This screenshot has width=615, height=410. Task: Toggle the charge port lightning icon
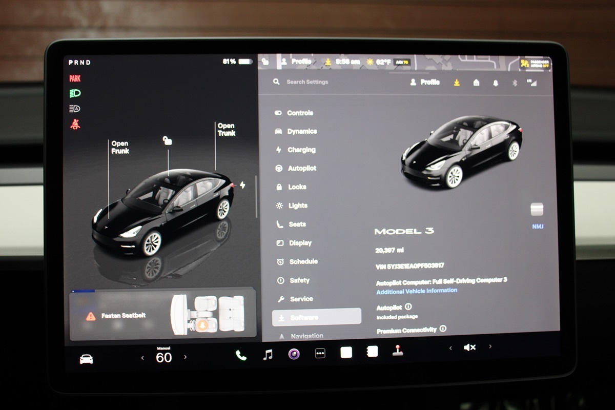pos(242,185)
